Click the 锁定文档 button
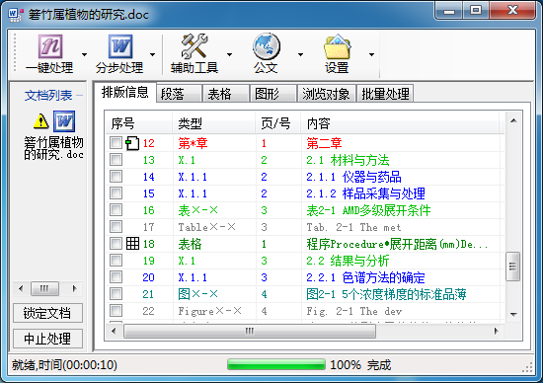The image size is (543, 383). pos(47,313)
